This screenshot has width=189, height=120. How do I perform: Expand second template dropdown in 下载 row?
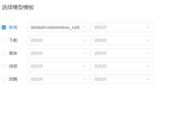coord(122,40)
